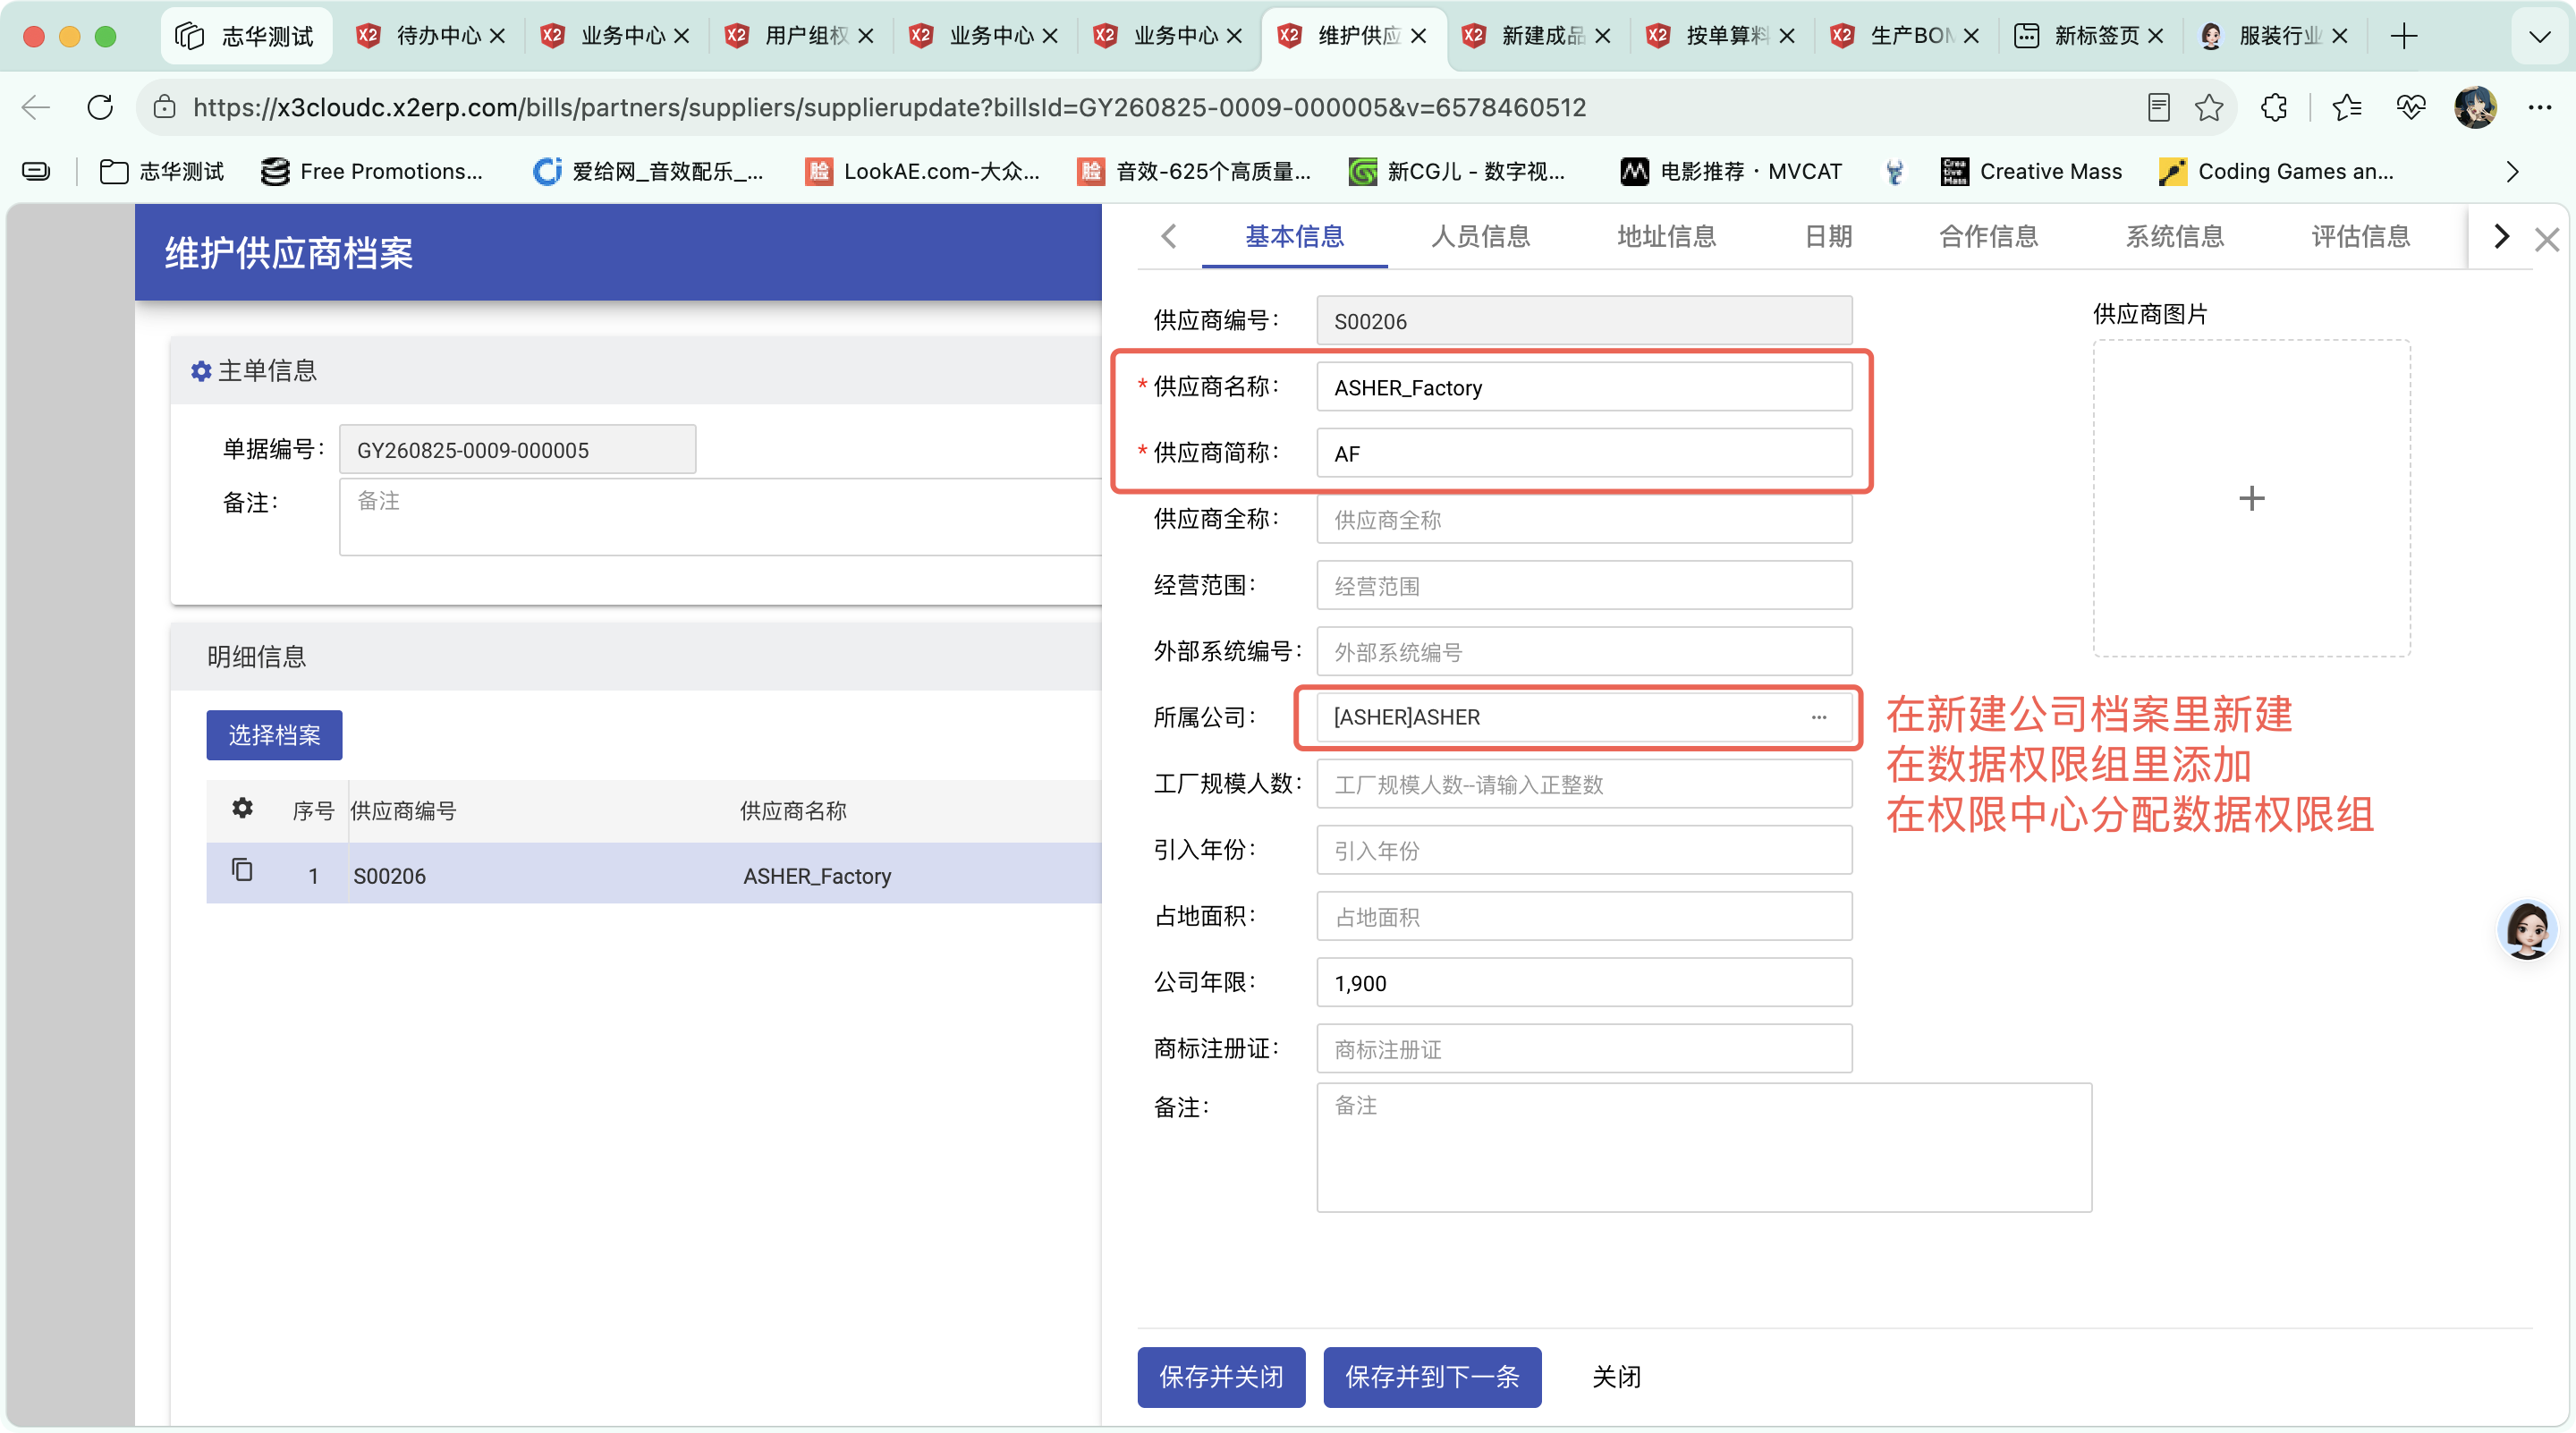Click the 保存并到下一条 button
Viewport: 2576px width, 1433px height.
point(1432,1376)
